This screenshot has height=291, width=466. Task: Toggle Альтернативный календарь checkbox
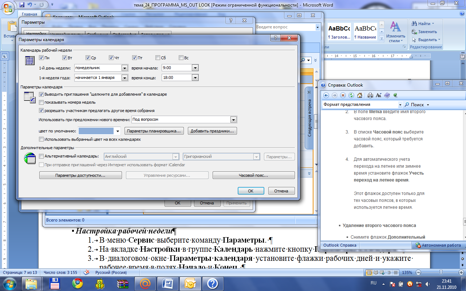(x=41, y=156)
